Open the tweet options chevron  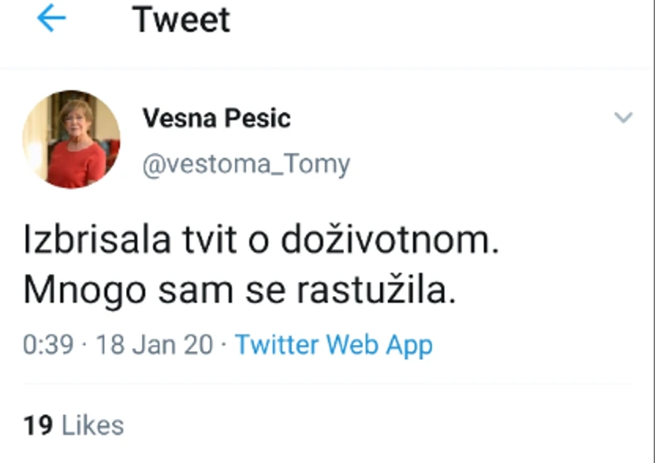pos(623,117)
